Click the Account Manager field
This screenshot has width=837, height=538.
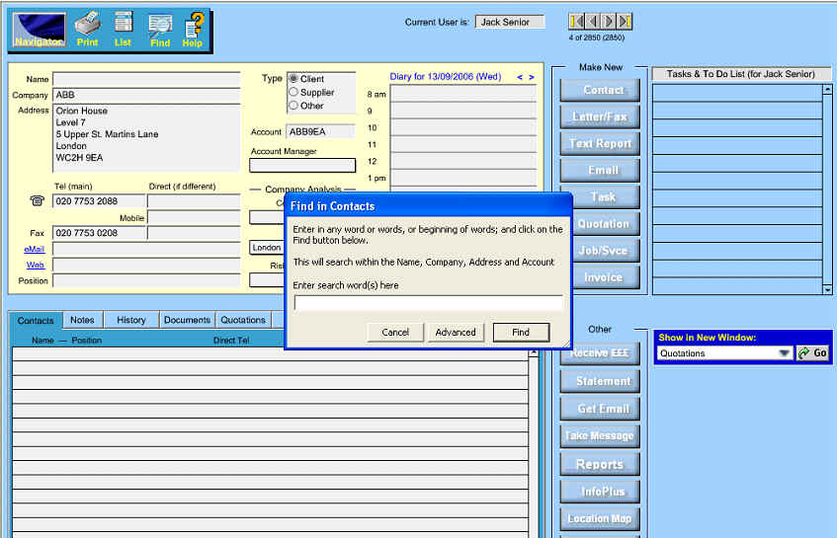point(302,165)
